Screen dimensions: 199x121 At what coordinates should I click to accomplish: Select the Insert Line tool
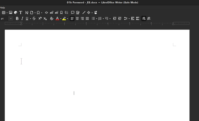[84, 13]
